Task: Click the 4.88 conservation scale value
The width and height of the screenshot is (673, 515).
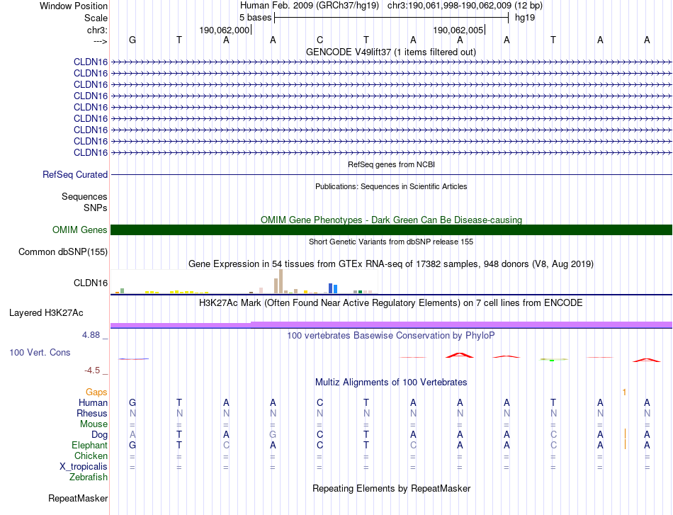Action: 91,335
